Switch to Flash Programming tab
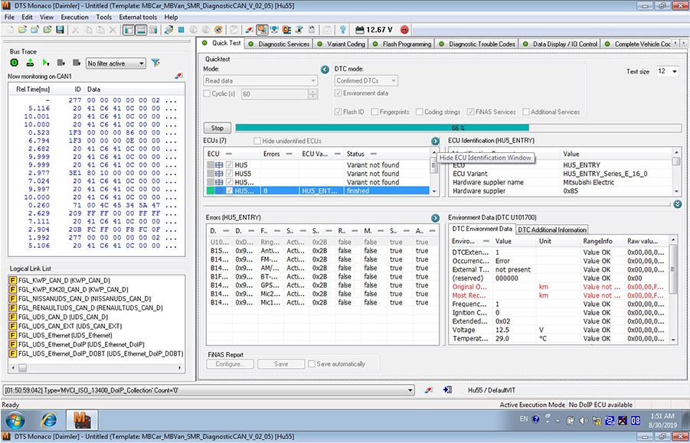The image size is (690, 443). coord(401,44)
